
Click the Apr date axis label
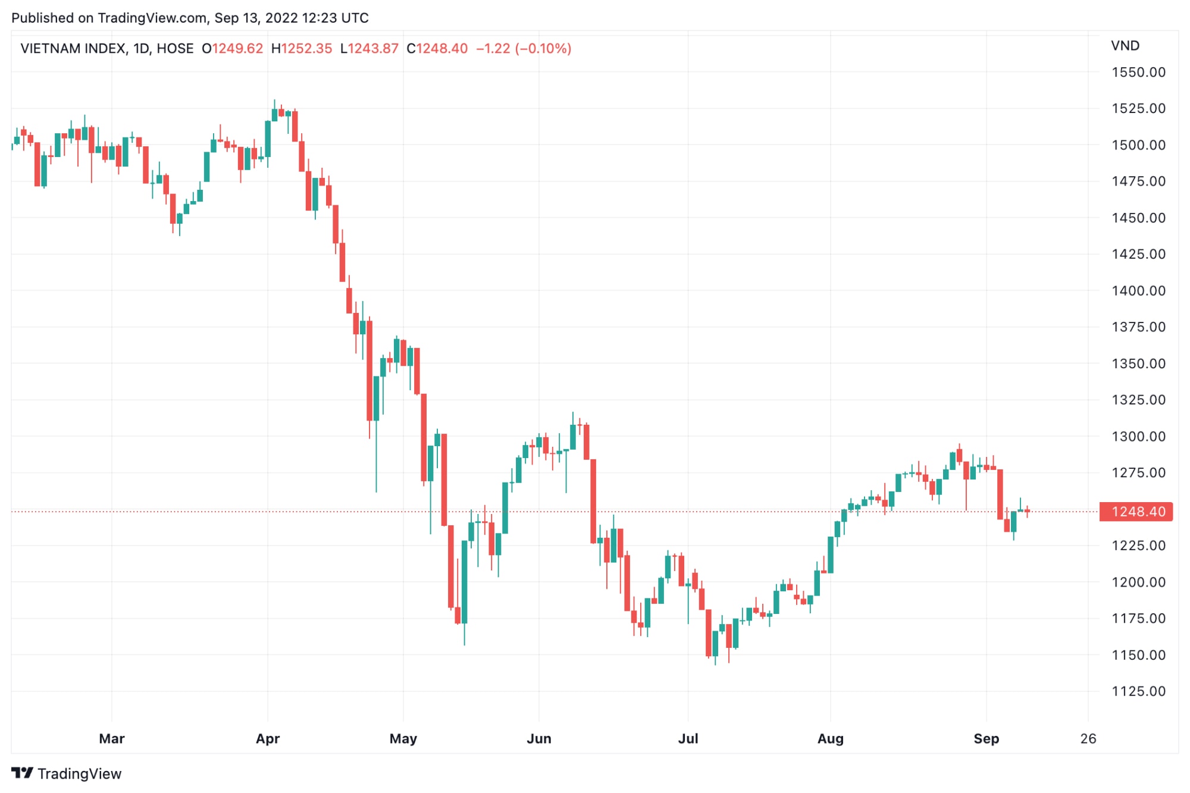pos(268,738)
